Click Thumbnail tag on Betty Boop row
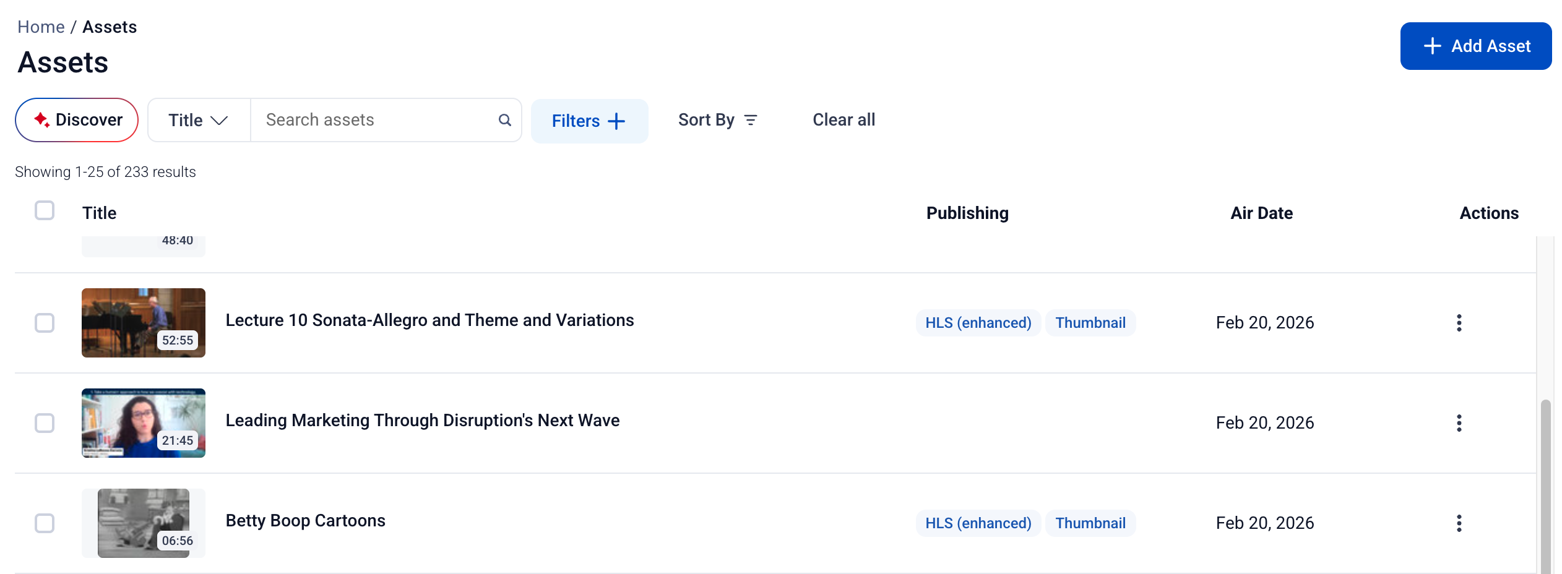Screen dimensions: 1562x574 (x=1090, y=523)
